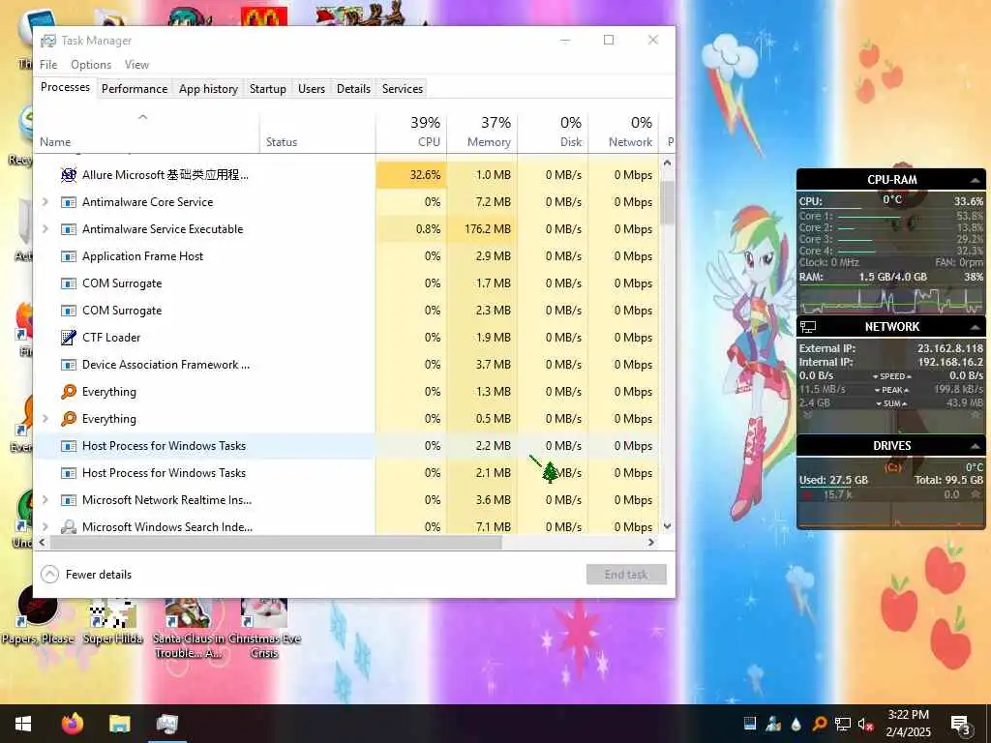Viewport: 991px width, 743px height.
Task: Switch to the Details tab
Action: point(353,89)
